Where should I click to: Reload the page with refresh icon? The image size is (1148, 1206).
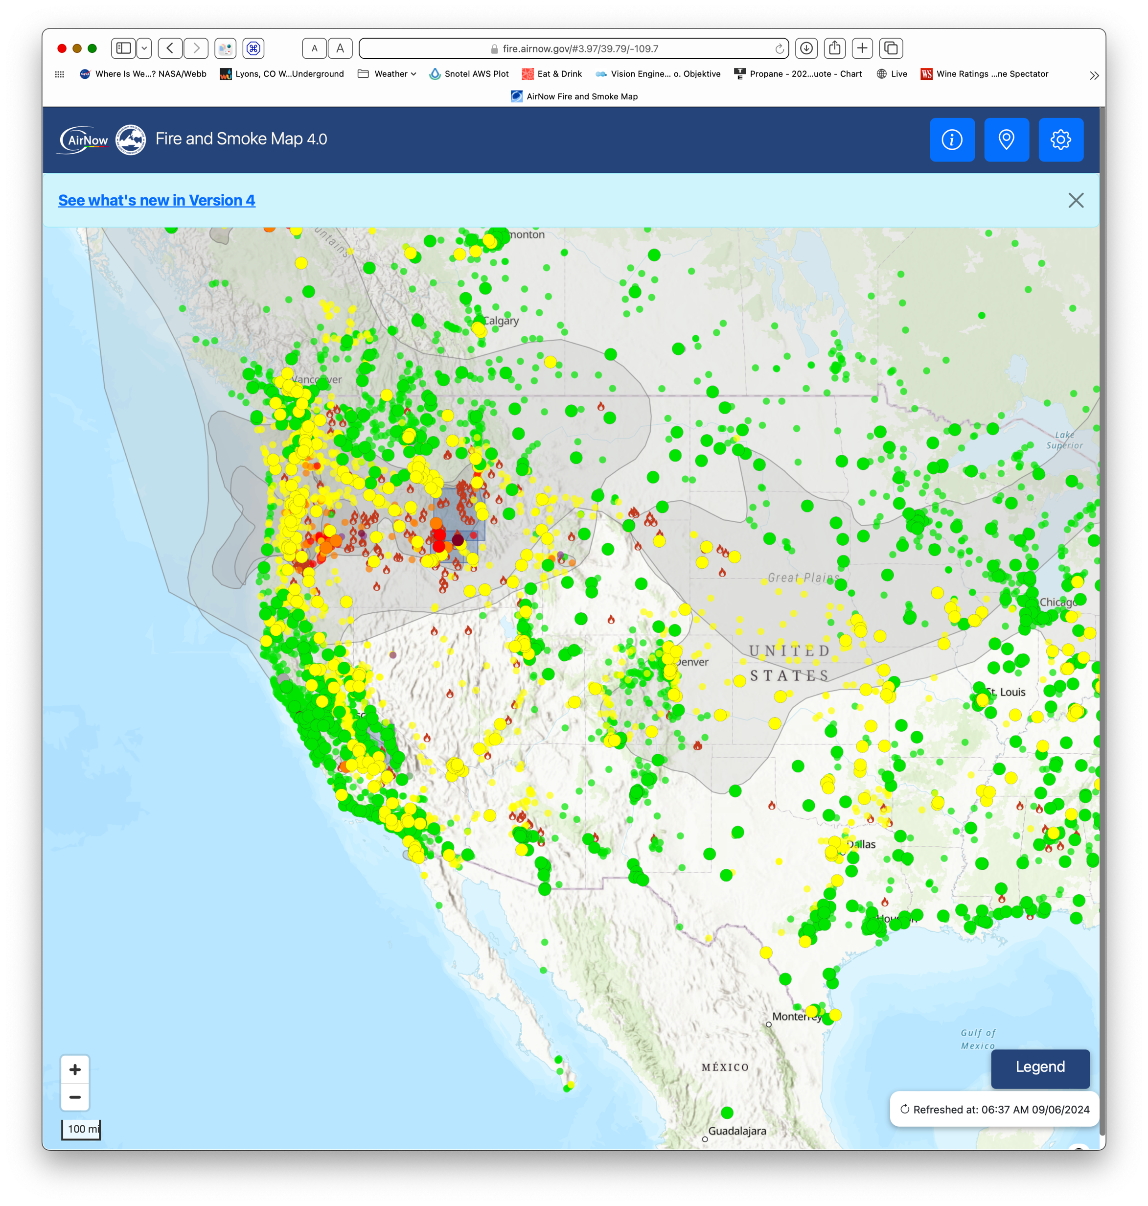[x=779, y=48]
